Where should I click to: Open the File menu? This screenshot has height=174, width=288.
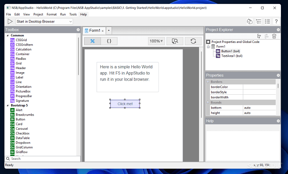point(8,14)
